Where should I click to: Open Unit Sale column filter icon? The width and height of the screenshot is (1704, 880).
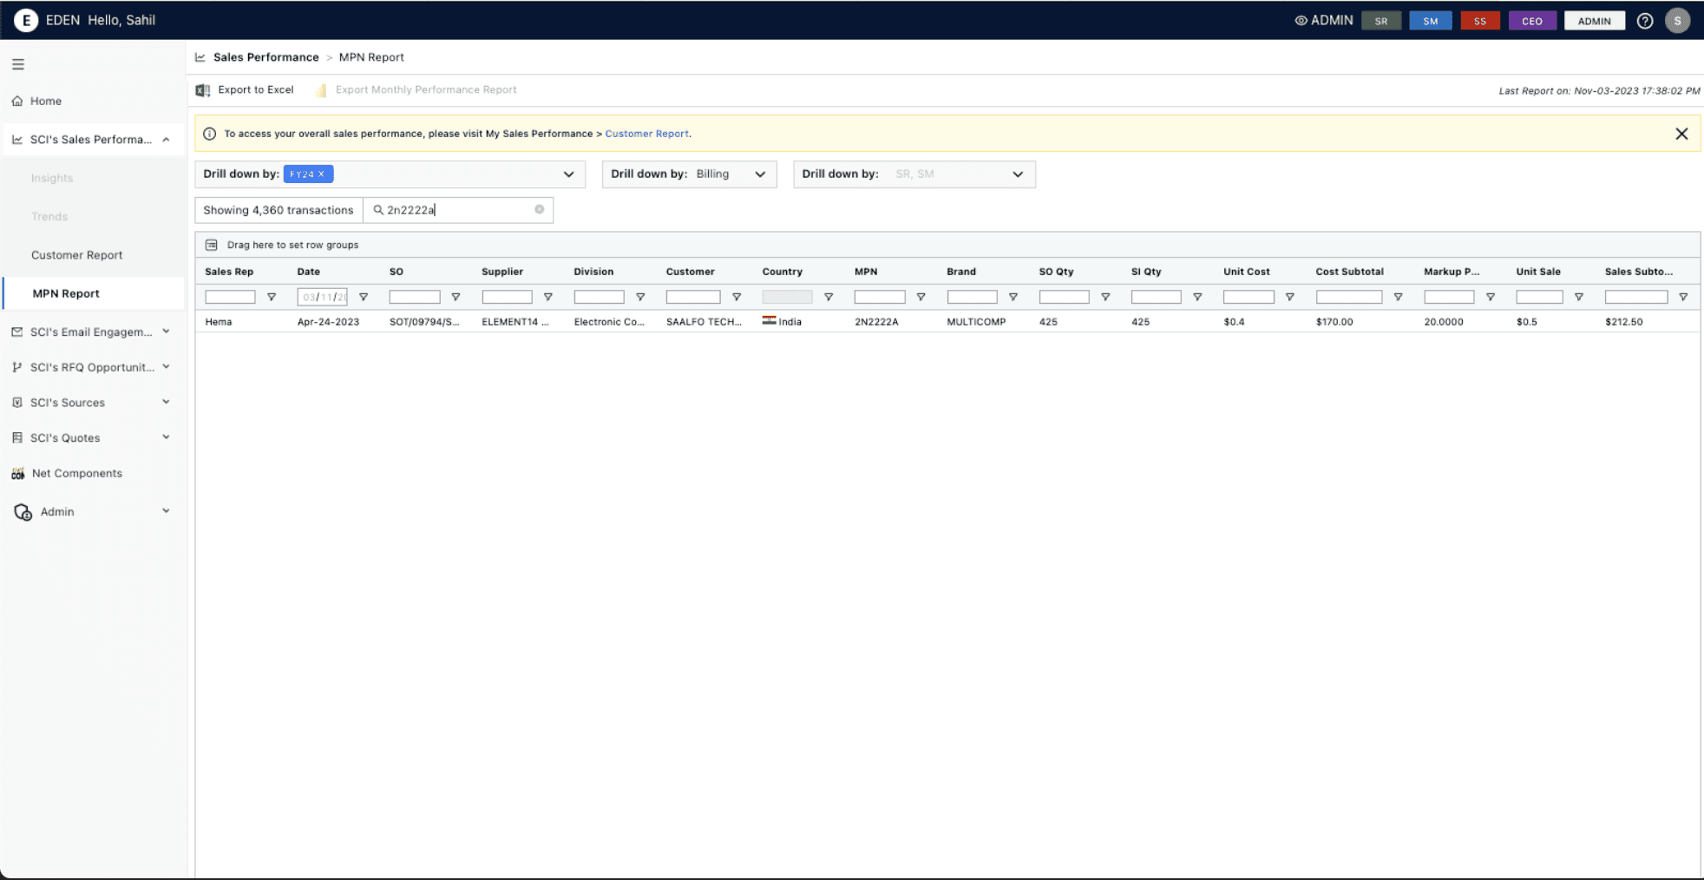coord(1579,297)
